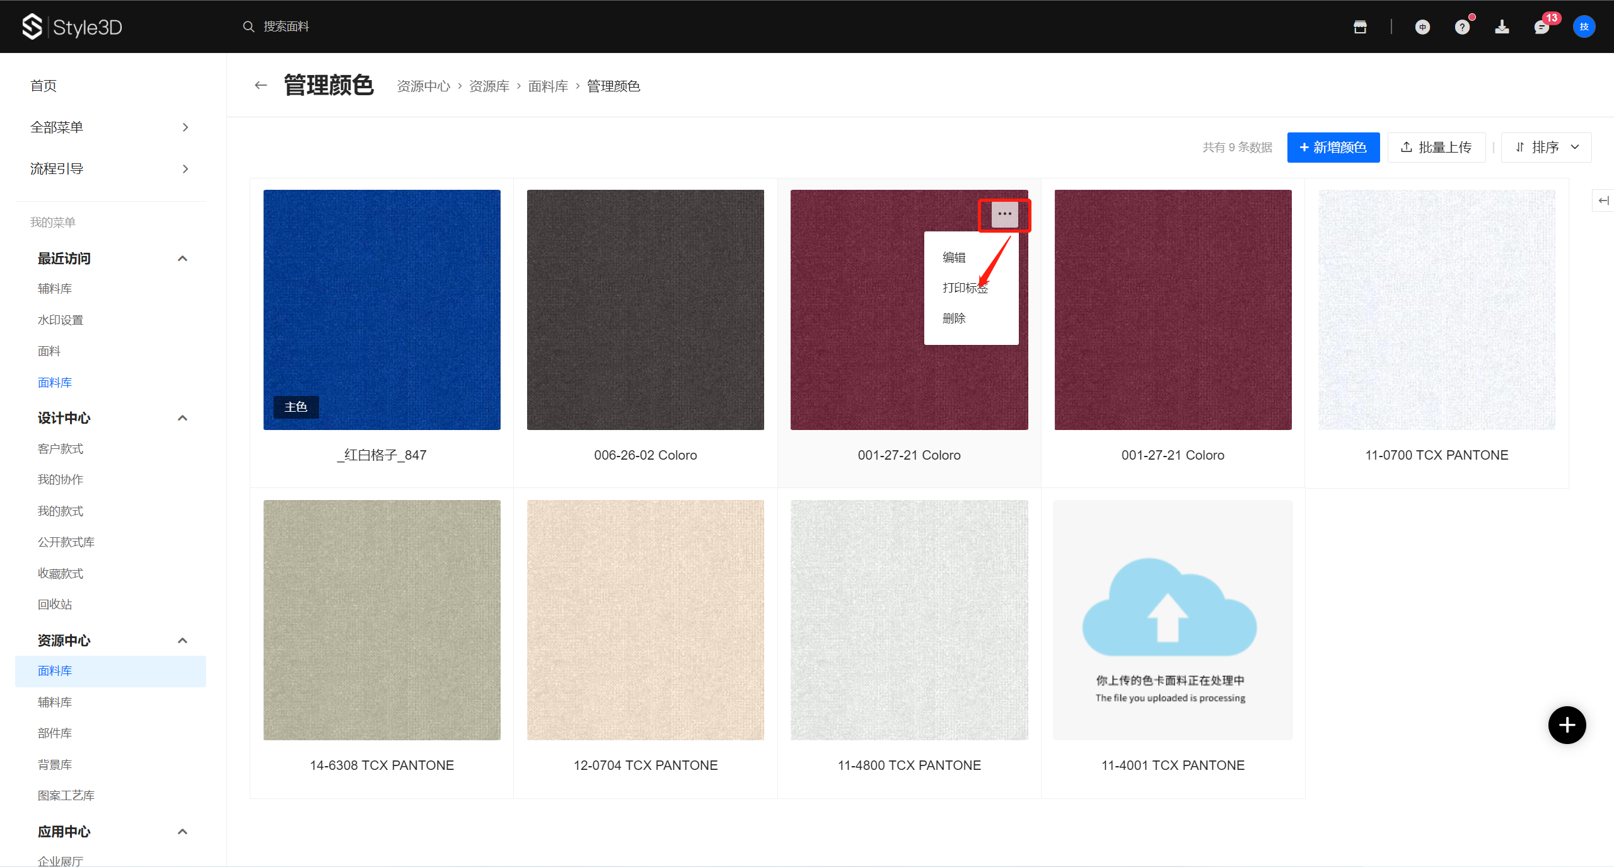Choose 删除 in the context menu

click(x=954, y=318)
